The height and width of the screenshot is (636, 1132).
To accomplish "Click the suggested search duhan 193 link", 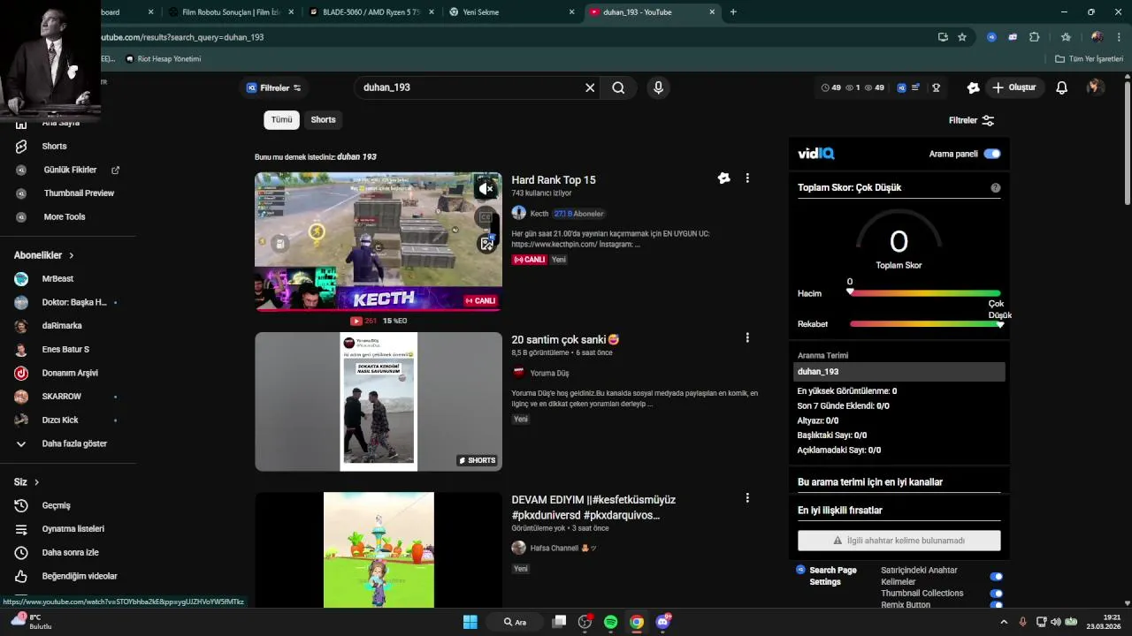I will 356,156.
